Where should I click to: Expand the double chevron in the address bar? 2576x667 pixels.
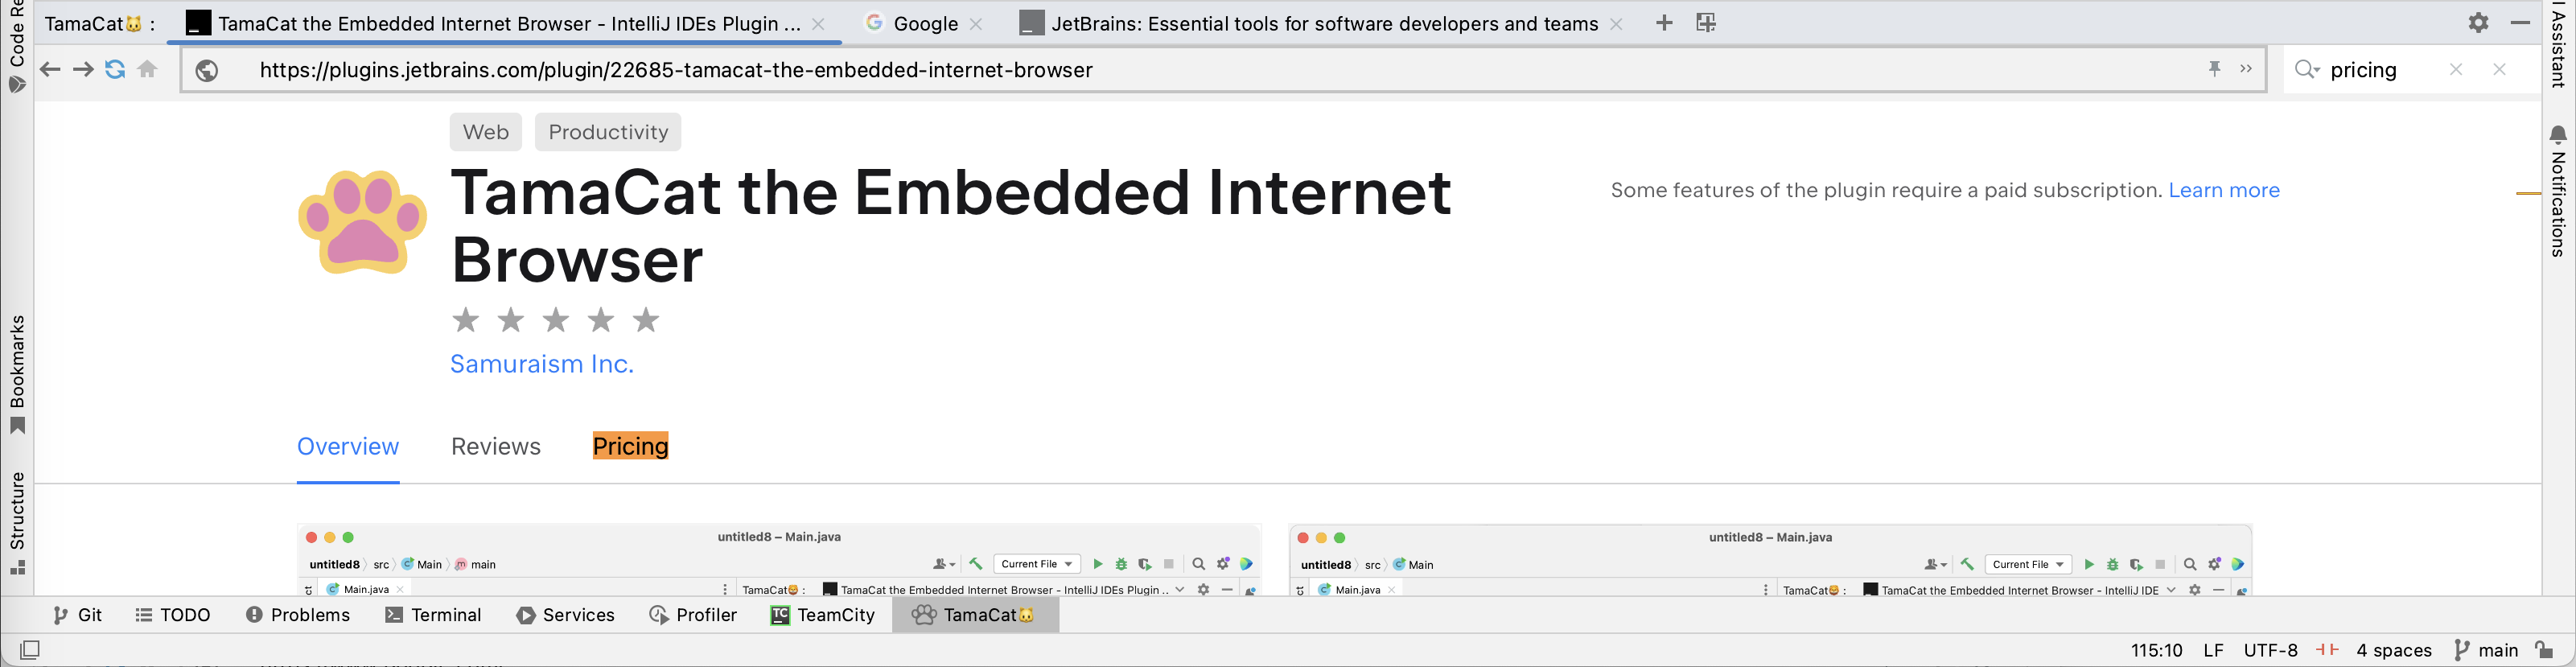[2246, 69]
